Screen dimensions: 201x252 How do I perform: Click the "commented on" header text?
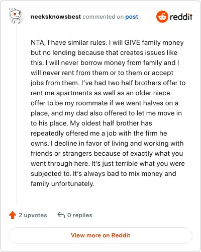click(x=103, y=17)
